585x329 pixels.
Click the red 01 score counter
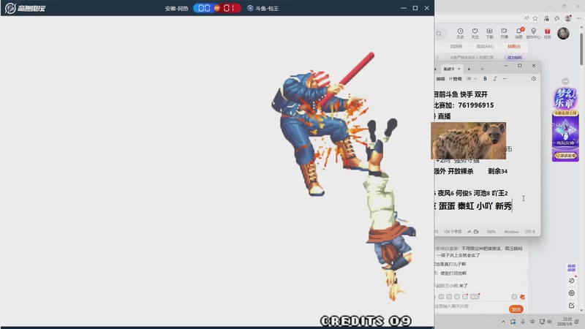(229, 8)
